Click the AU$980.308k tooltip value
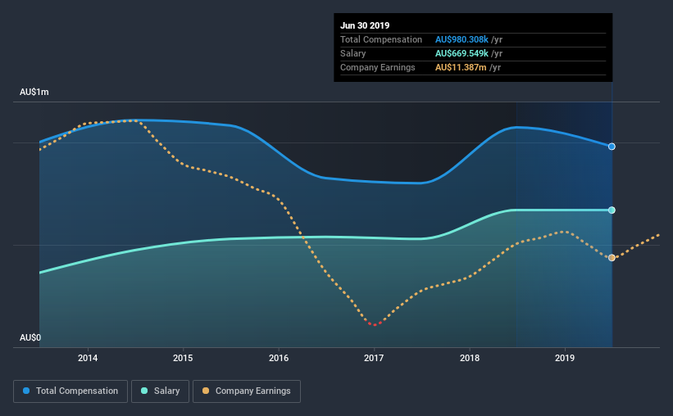This screenshot has height=416, width=673. 462,39
